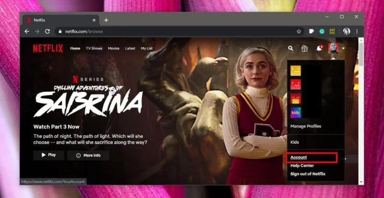Screen dimensions: 384x198
Task: Open My List
Action: pyautogui.click(x=147, y=49)
